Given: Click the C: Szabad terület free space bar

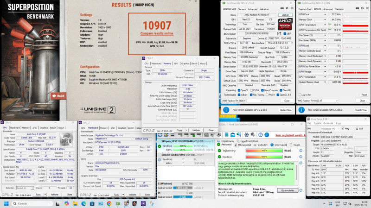Looking at the screenshot, I should (x=183, y=188).
